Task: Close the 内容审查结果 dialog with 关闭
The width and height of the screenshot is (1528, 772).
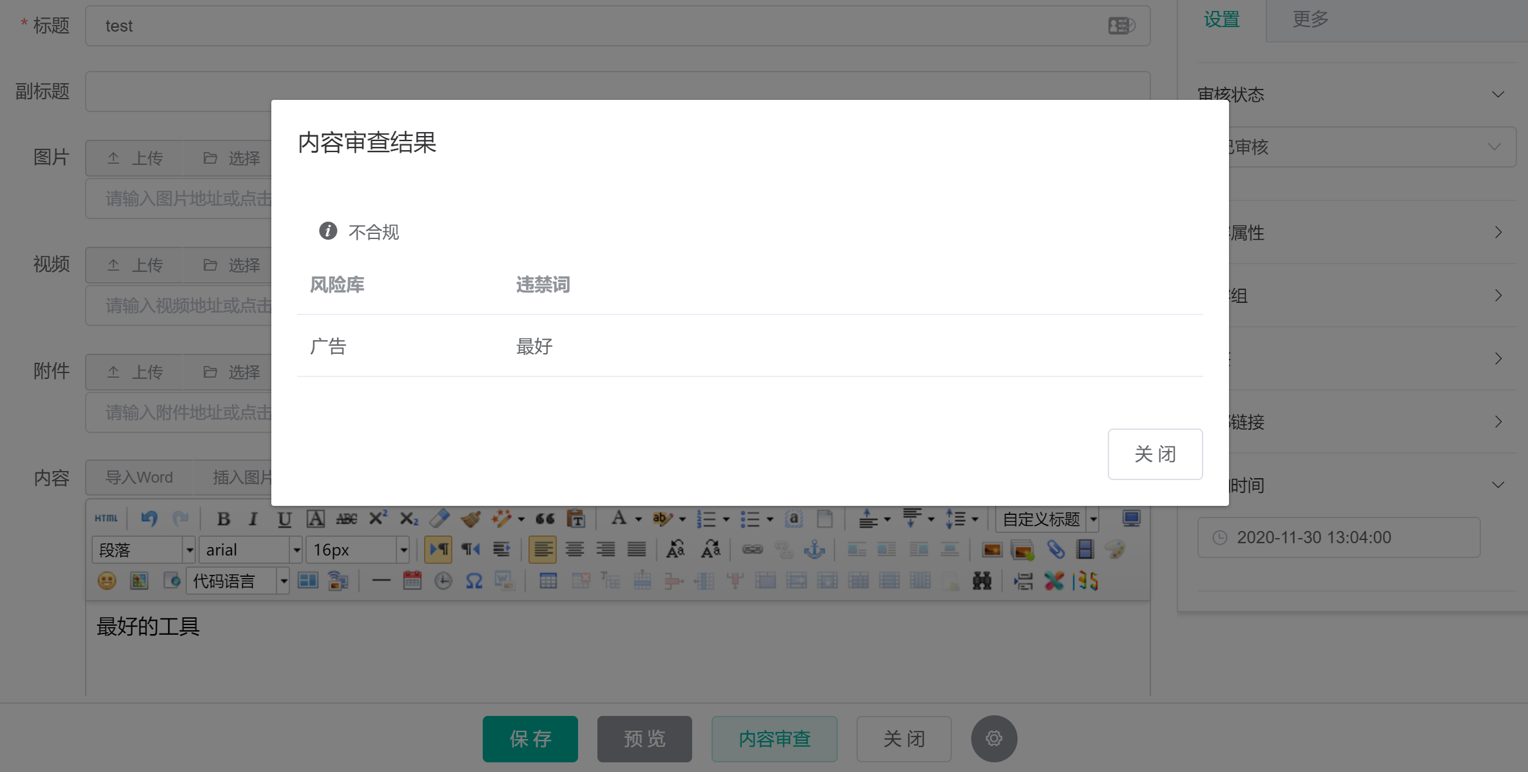Action: point(1155,454)
